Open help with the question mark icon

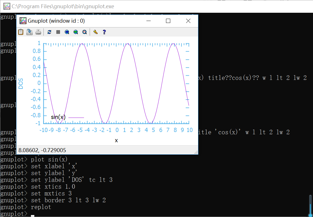[x=104, y=32]
